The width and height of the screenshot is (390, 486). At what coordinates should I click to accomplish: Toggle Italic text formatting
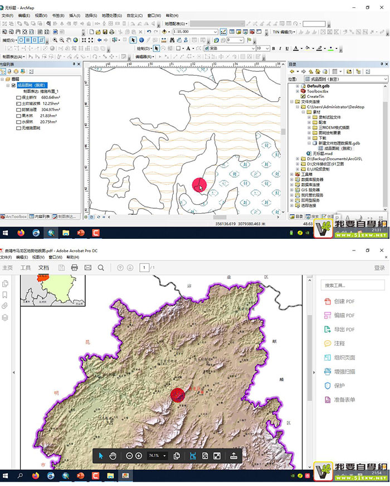point(280,48)
